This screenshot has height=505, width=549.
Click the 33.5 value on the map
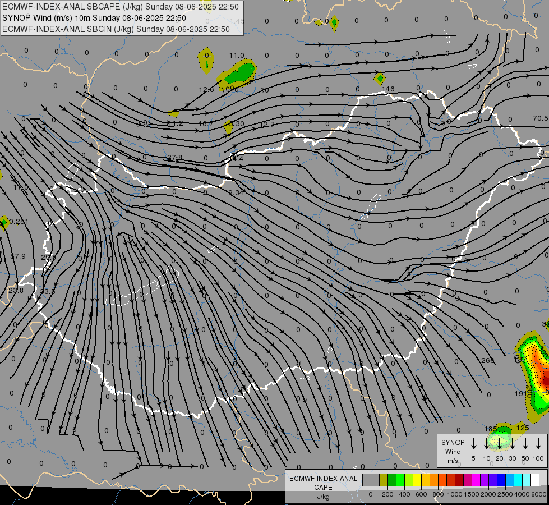48,291
